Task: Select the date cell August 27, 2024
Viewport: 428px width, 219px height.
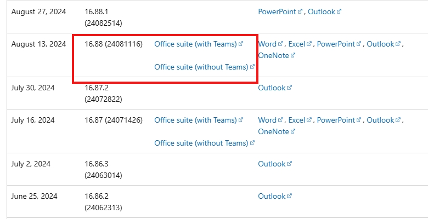Action: coord(38,12)
